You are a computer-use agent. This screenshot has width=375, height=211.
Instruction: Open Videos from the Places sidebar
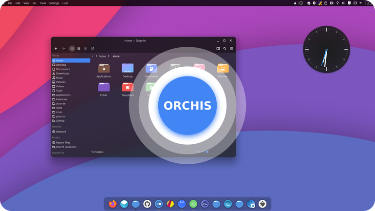click(71, 86)
